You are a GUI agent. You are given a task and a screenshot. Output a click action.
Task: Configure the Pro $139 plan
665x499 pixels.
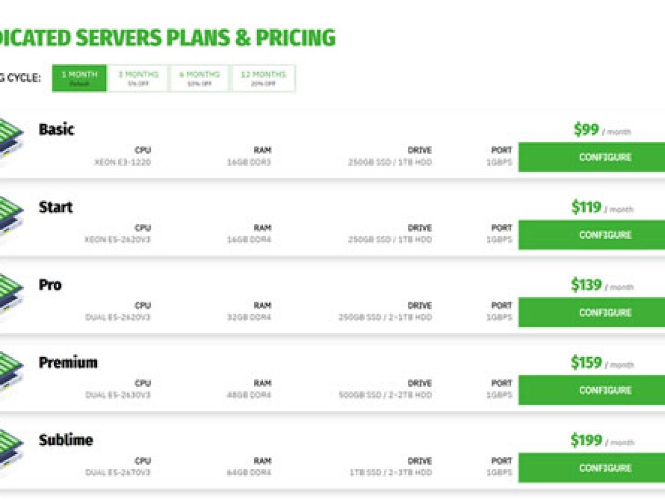(x=592, y=313)
